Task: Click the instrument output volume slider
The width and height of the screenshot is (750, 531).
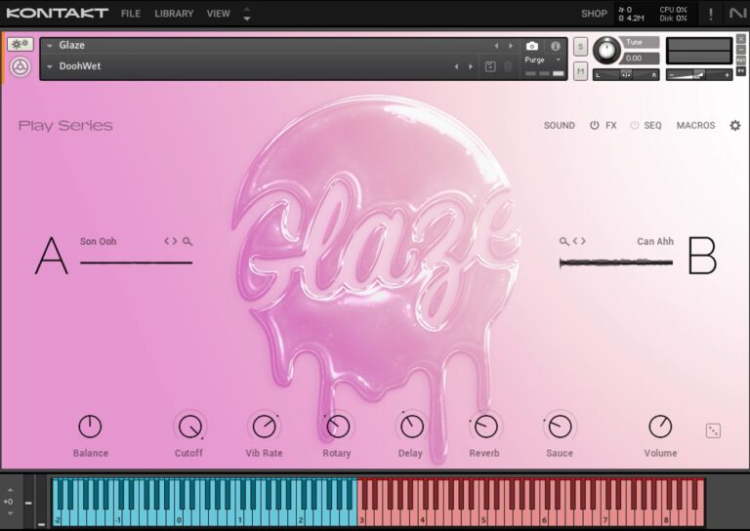Action: pyautogui.click(x=699, y=74)
